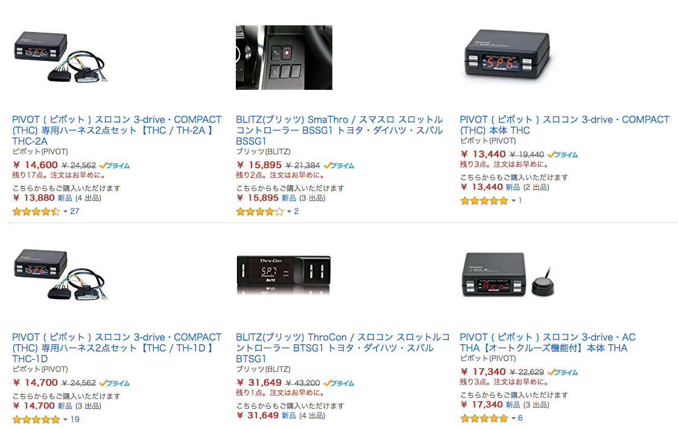Click 新品 offers link priced ¥13,880
The width and height of the screenshot is (678, 428).
65,198
